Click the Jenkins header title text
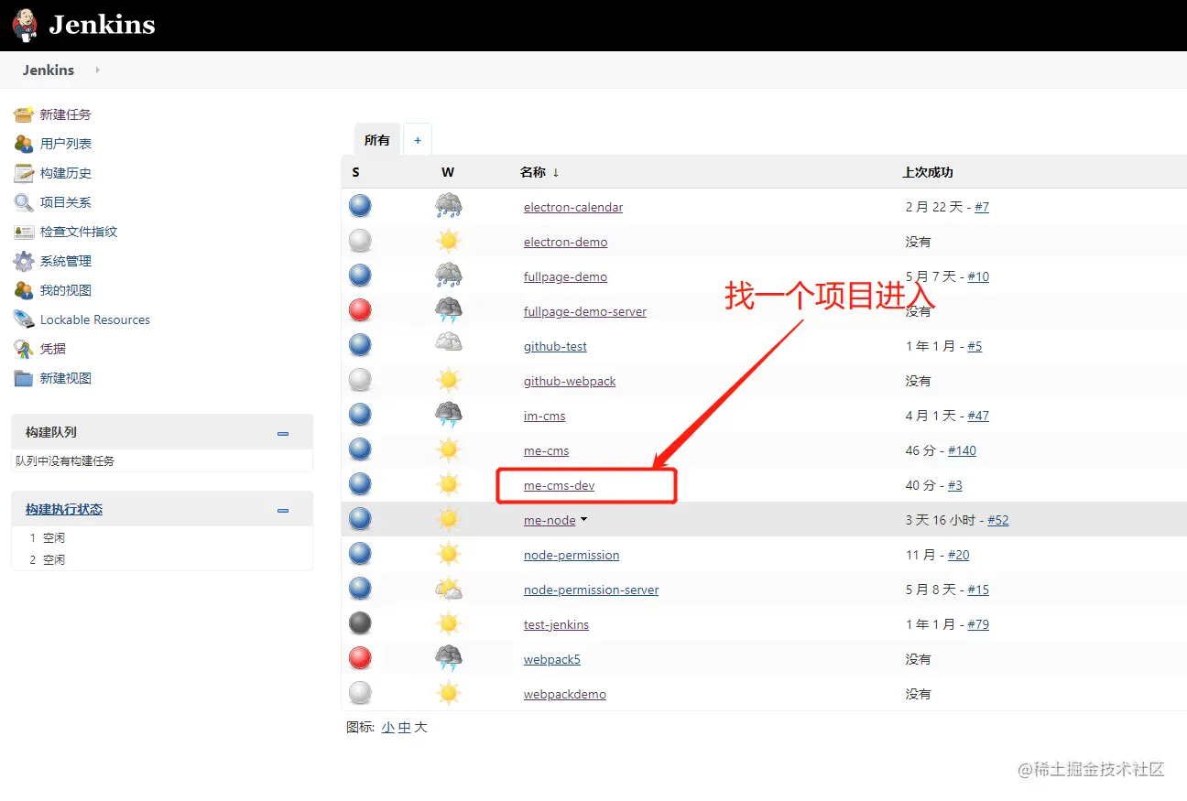This screenshot has width=1187, height=801. tap(102, 25)
